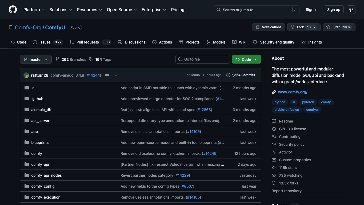Open the Resources dropdown menu
The height and width of the screenshot is (205, 364).
pyautogui.click(x=89, y=10)
